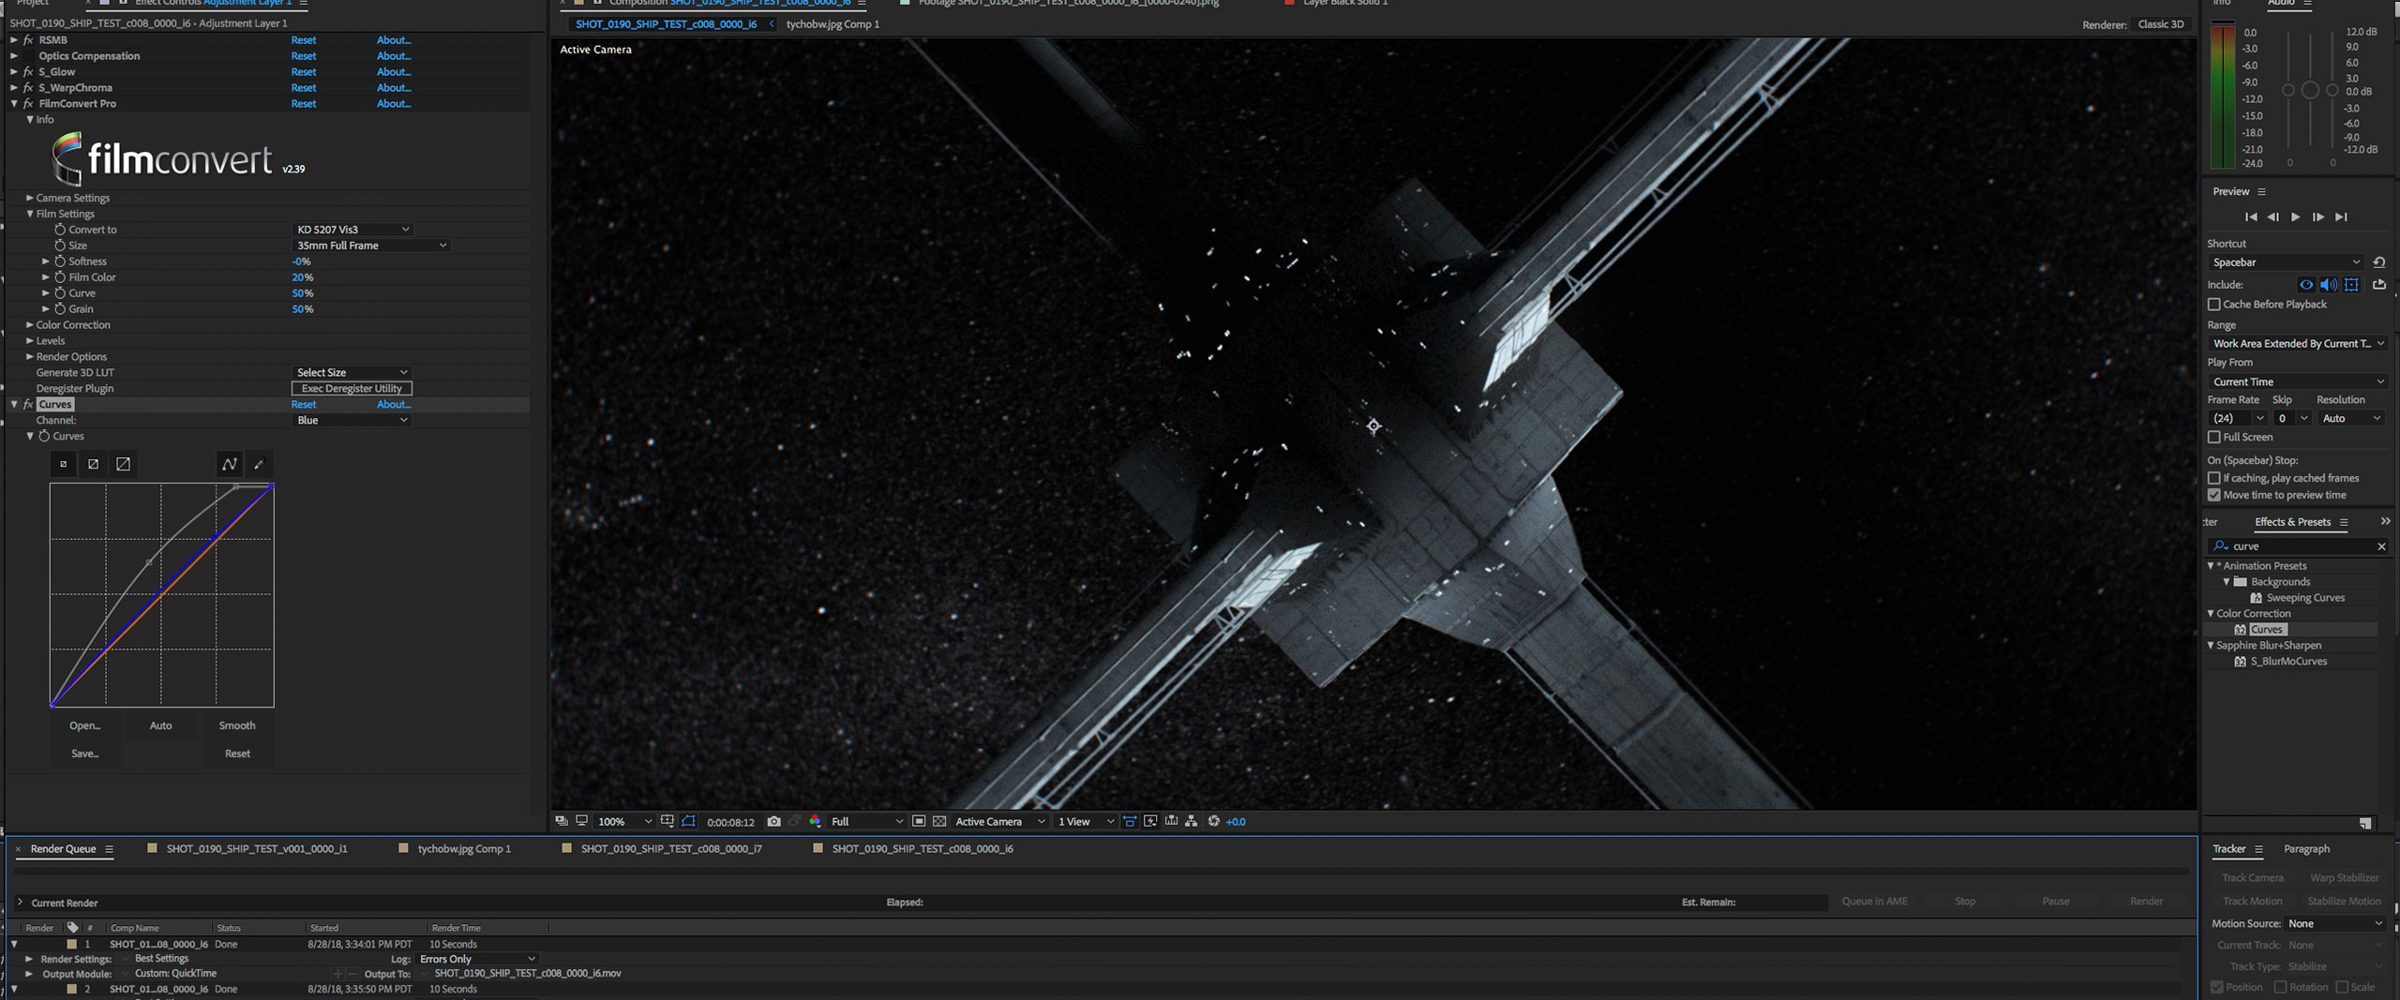The width and height of the screenshot is (2400, 1000).
Task: Click the audio level slider center knob
Action: click(x=2310, y=90)
